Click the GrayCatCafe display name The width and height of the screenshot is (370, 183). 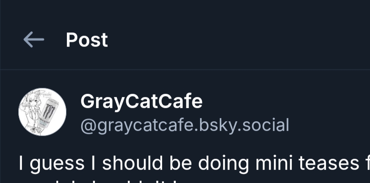(x=141, y=101)
